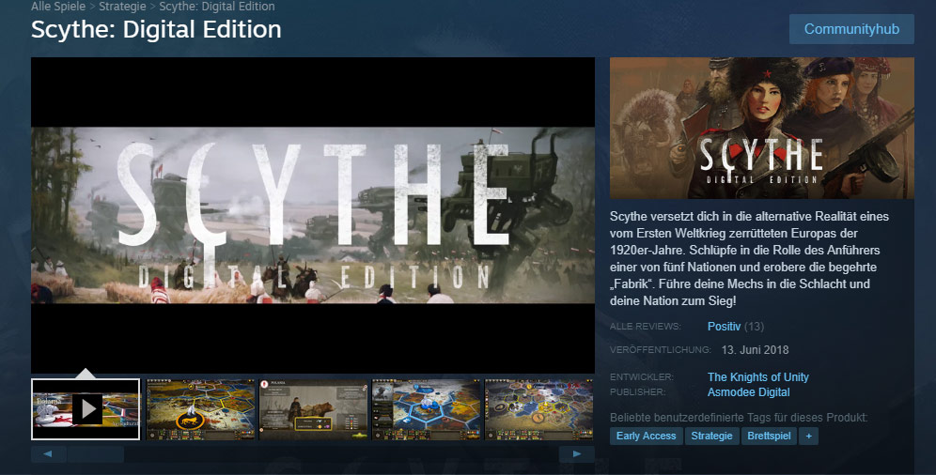Image resolution: width=936 pixels, height=475 pixels.
Task: Click the thumbnail strip scrollbar handle
Action: pos(96,454)
